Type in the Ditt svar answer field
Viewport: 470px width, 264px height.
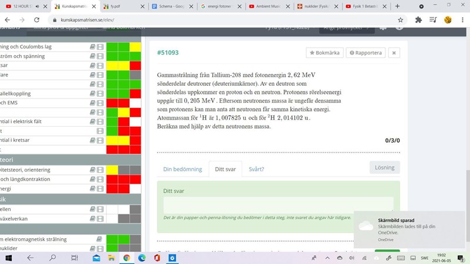(278, 205)
